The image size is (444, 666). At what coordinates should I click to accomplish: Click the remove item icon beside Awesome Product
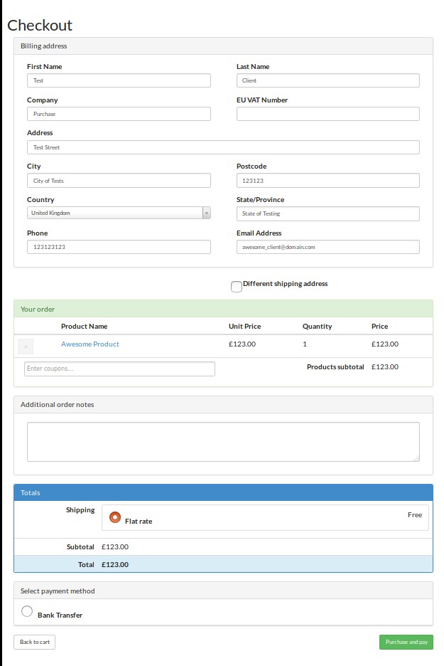tap(25, 347)
